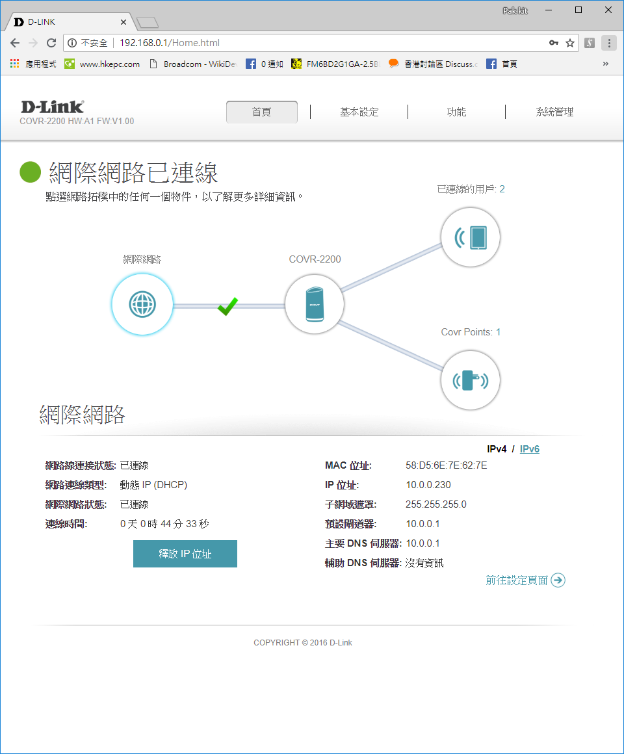The image size is (624, 754).
Task: Open www.hkepc.com bookmark
Action: click(103, 64)
